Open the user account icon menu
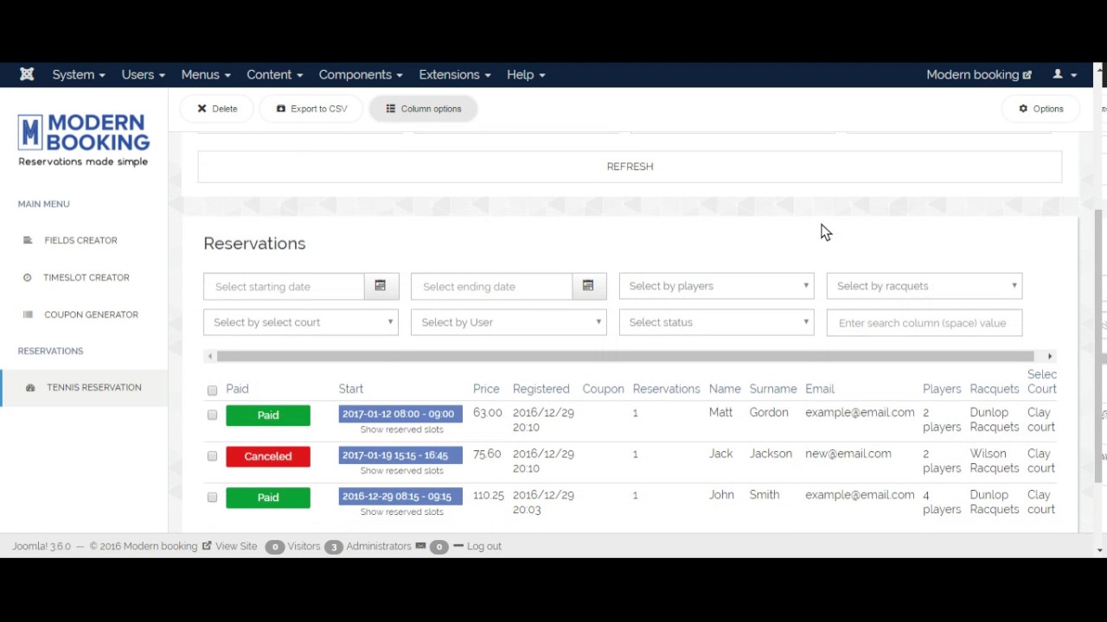The height and width of the screenshot is (622, 1107). coord(1065,74)
